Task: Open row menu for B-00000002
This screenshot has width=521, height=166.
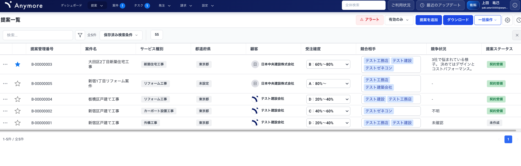Action: [5, 111]
